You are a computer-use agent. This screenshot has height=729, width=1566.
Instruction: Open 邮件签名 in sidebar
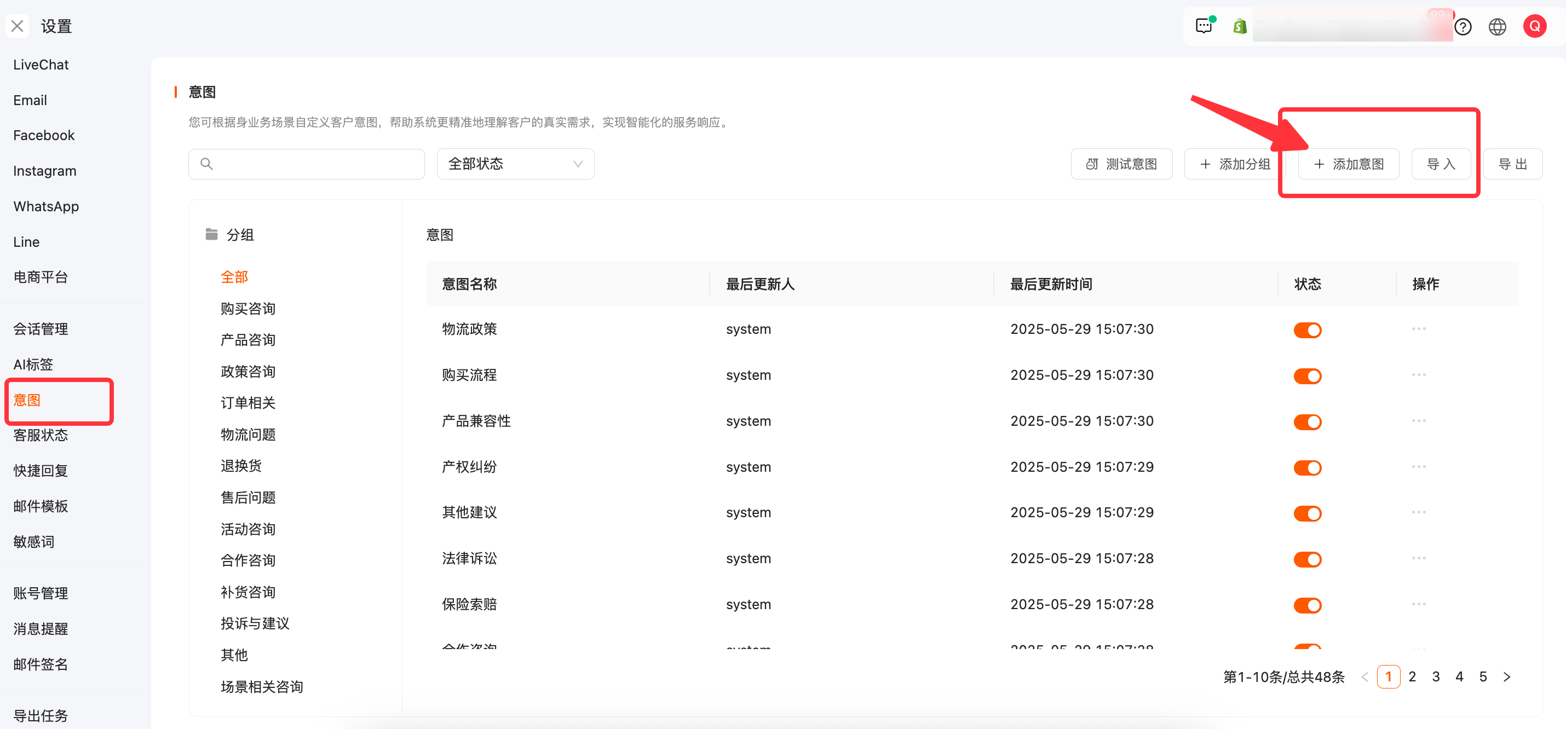pyautogui.click(x=41, y=664)
